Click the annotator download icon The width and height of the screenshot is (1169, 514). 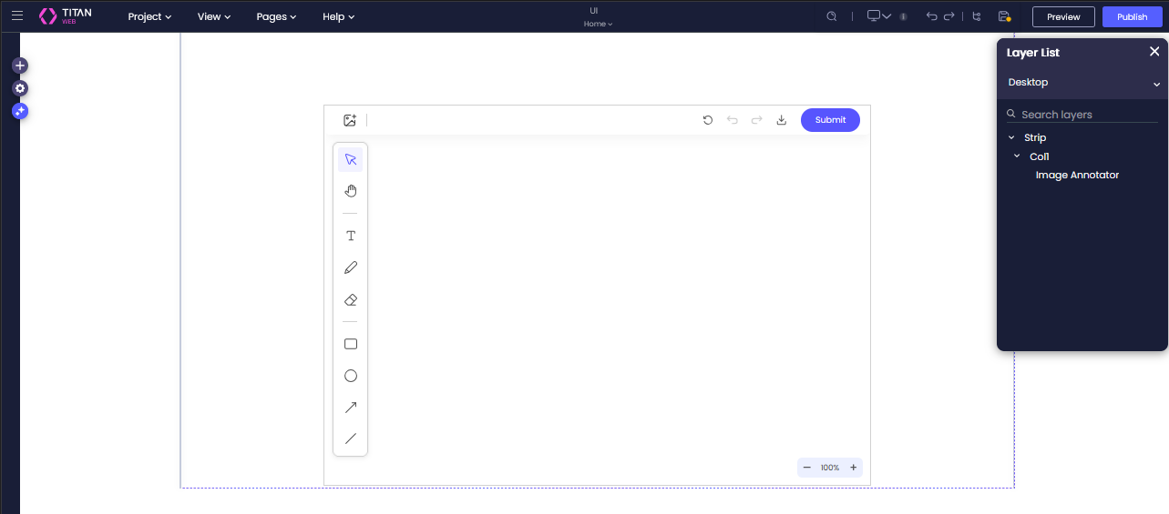click(x=781, y=120)
